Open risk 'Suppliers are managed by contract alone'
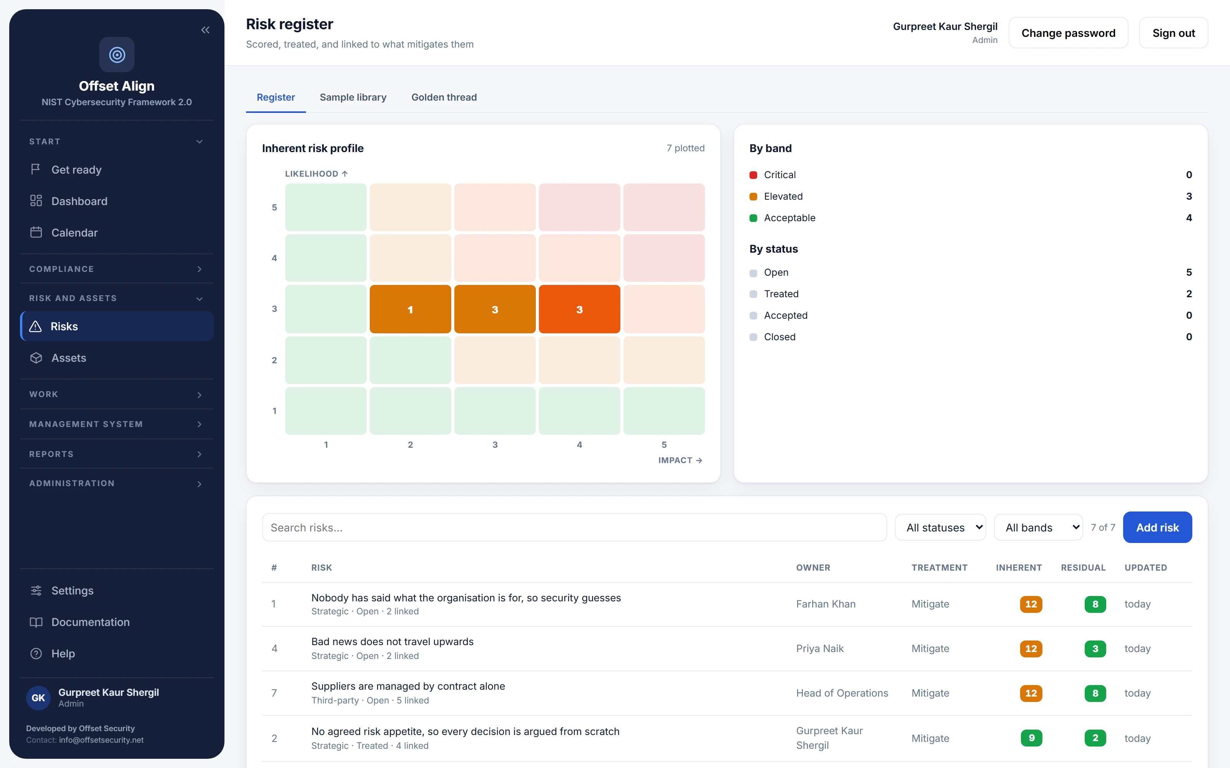This screenshot has height=768, width=1230. (727, 693)
